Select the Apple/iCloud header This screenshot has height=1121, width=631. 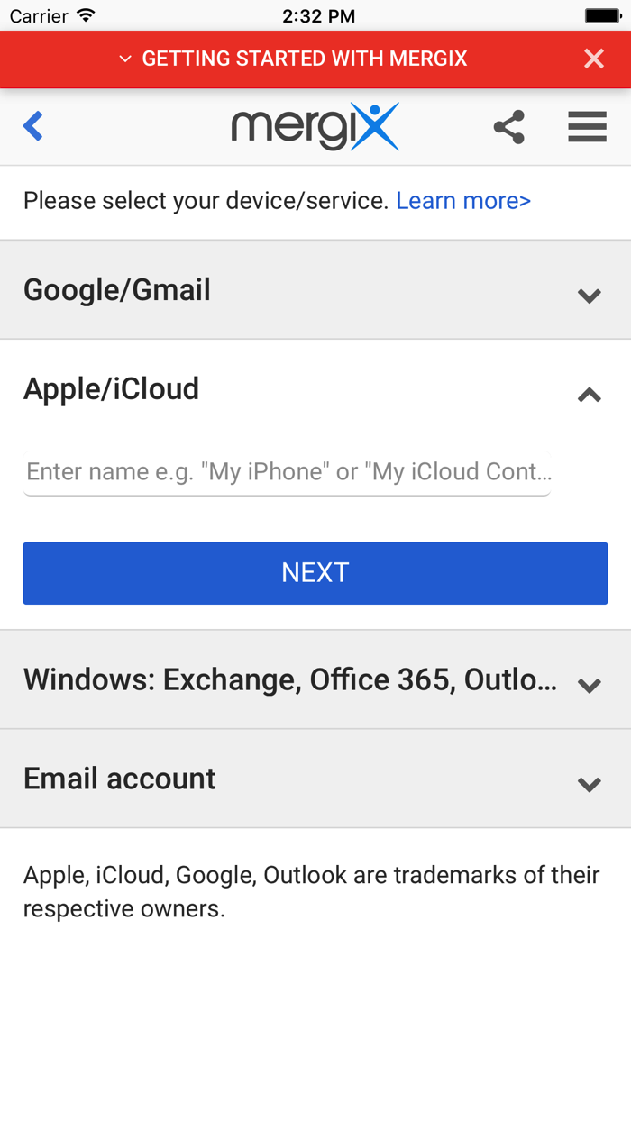[112, 388]
